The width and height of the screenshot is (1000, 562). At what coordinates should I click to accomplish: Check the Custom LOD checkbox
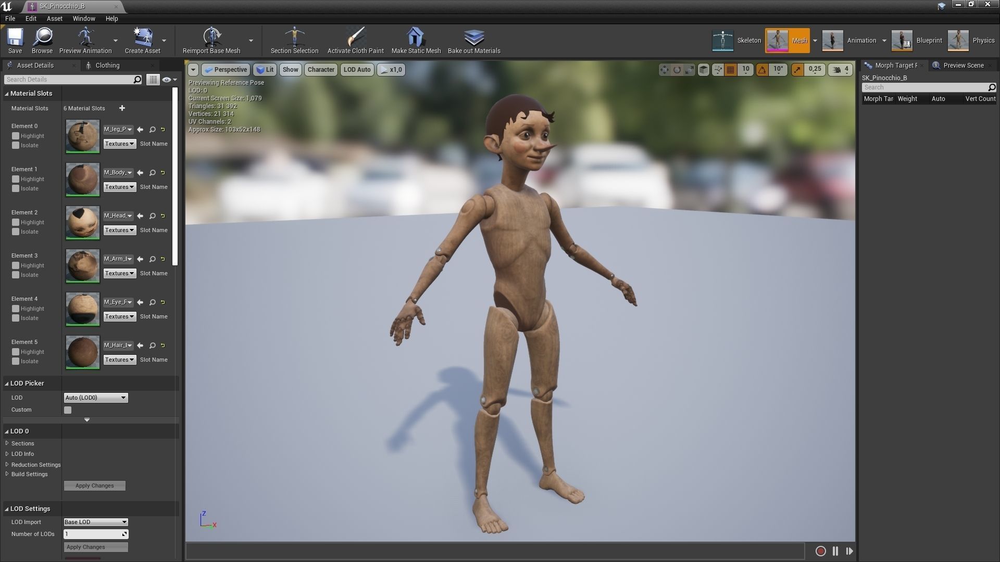pyautogui.click(x=68, y=410)
